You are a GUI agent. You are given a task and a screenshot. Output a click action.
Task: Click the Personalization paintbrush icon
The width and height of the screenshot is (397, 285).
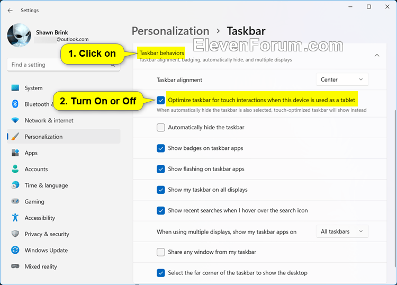point(15,137)
